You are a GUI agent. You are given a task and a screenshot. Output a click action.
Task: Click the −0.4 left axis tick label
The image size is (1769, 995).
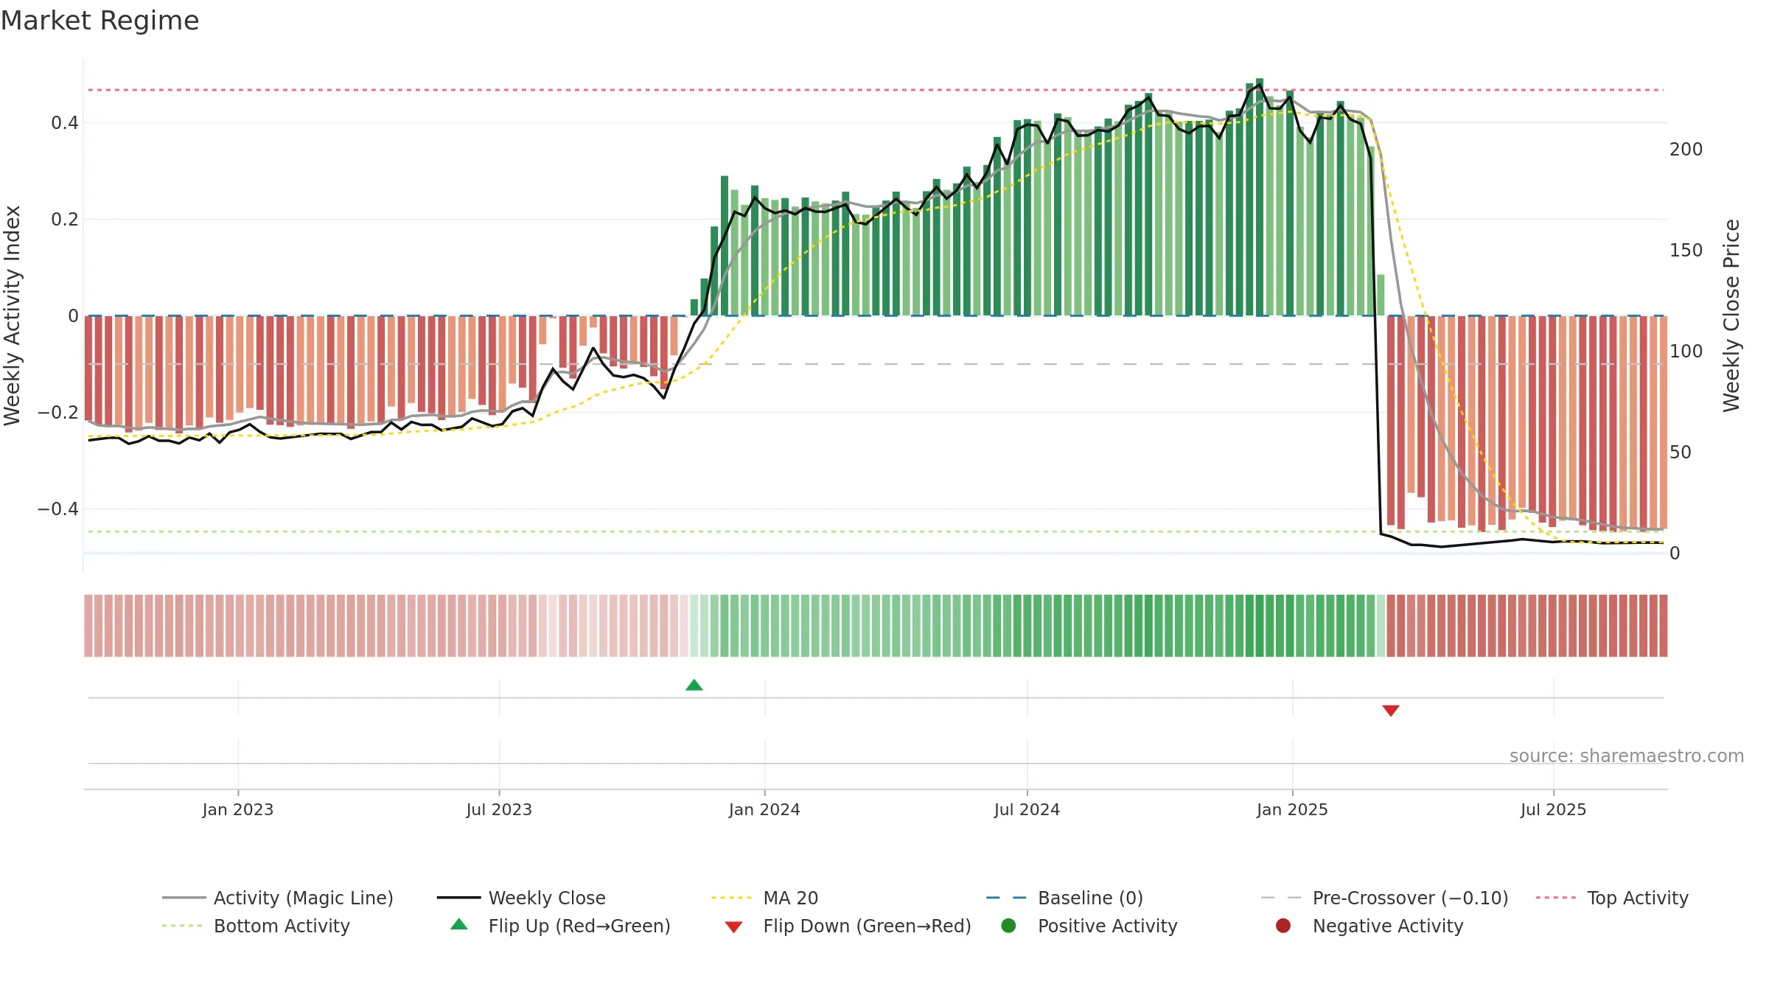[57, 509]
